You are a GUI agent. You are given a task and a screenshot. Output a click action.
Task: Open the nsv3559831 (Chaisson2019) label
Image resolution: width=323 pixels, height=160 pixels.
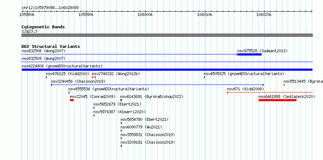coord(148,135)
